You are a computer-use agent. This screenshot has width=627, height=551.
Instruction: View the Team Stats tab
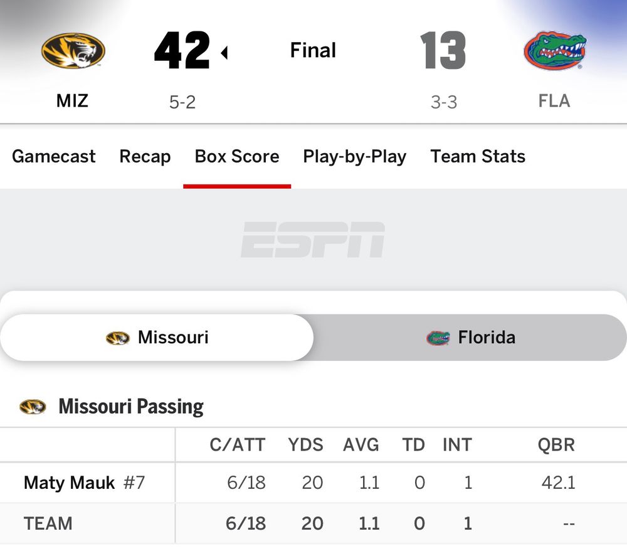coord(478,156)
